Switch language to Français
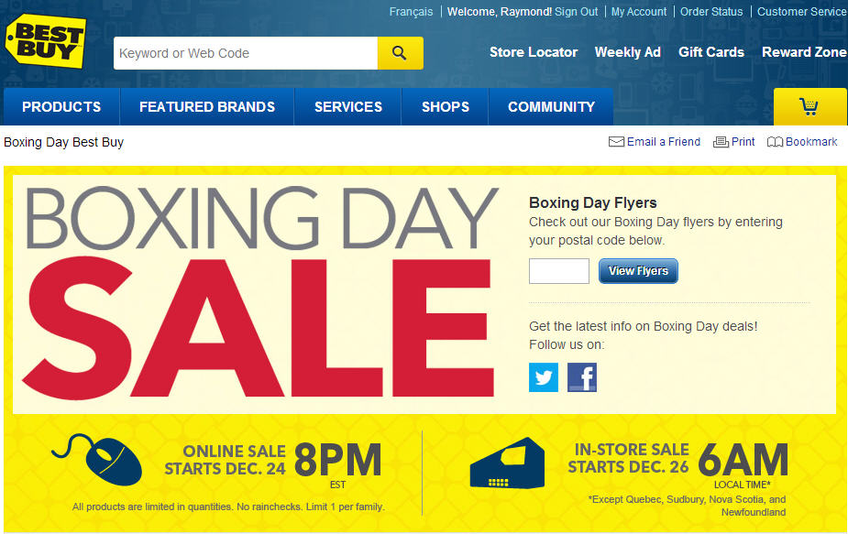This screenshot has width=848, height=534. [411, 11]
